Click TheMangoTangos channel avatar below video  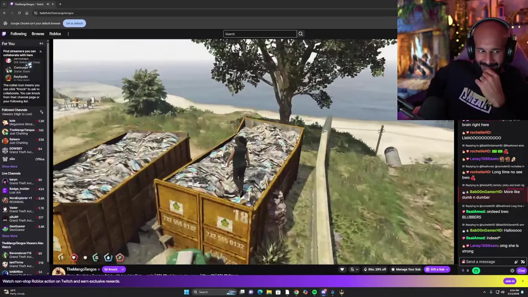(59, 271)
